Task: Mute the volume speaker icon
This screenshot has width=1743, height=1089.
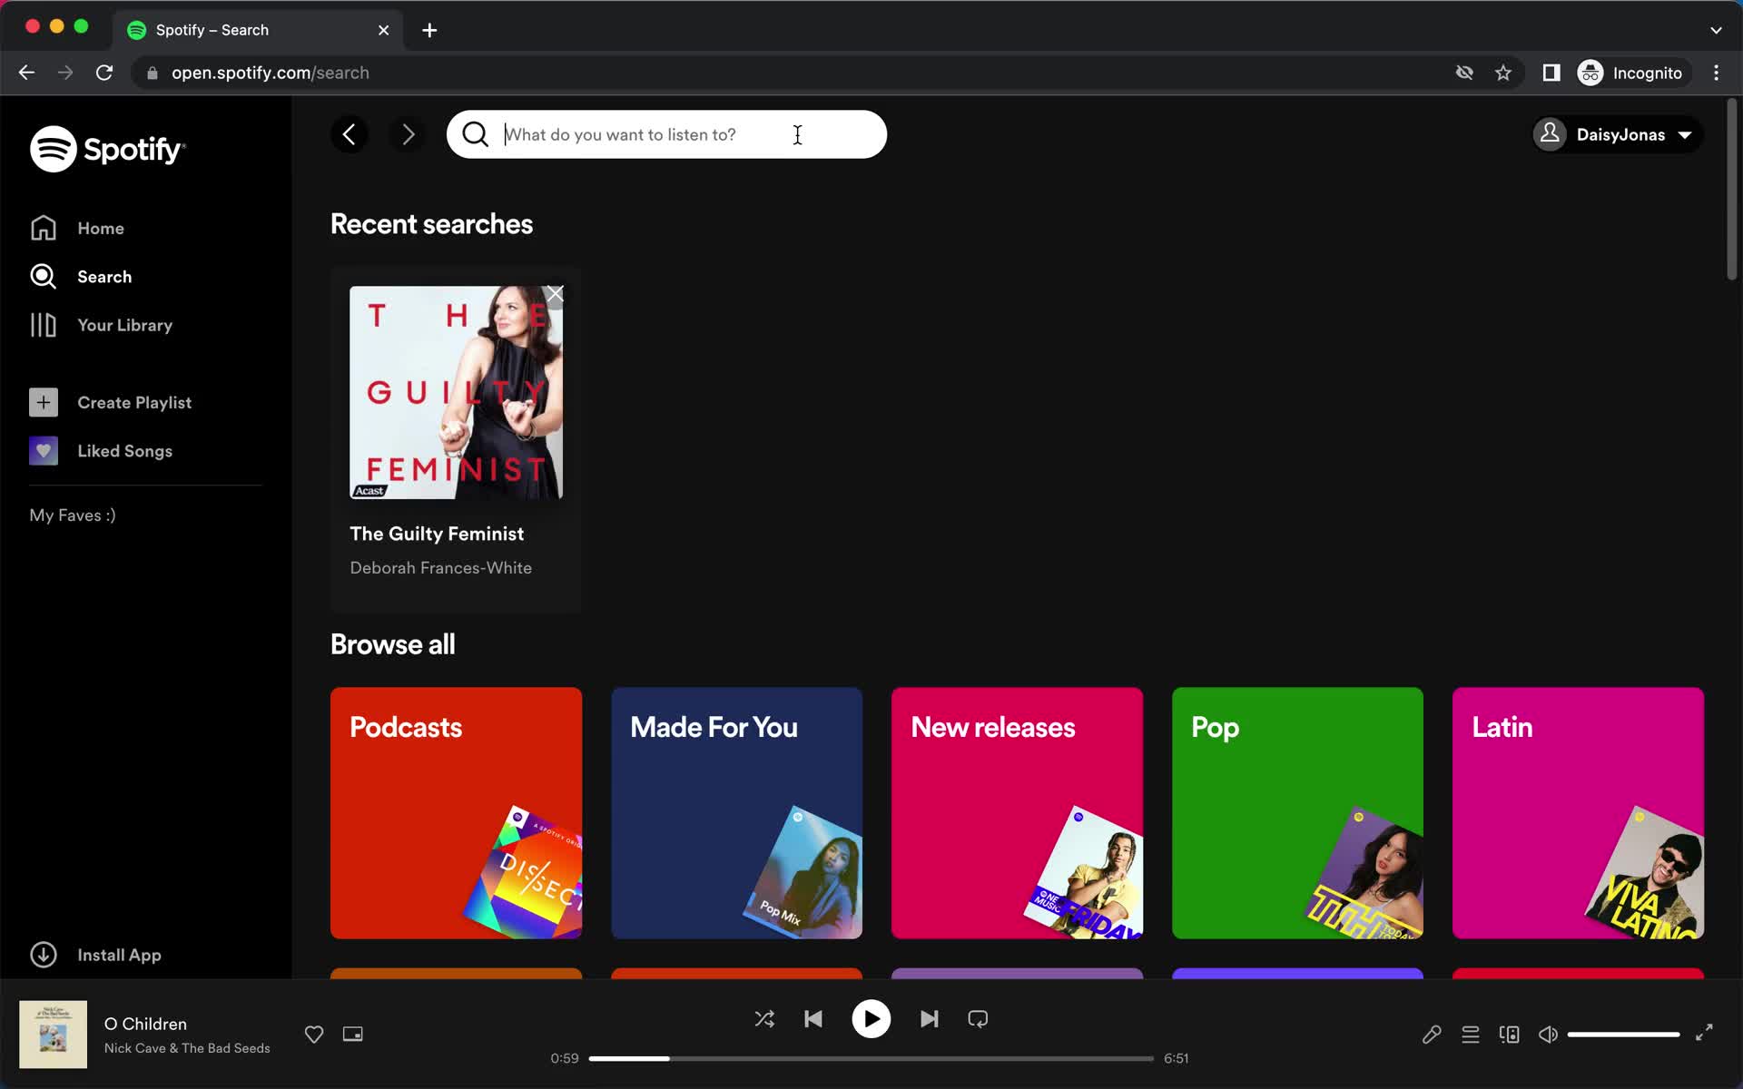Action: click(x=1549, y=1034)
